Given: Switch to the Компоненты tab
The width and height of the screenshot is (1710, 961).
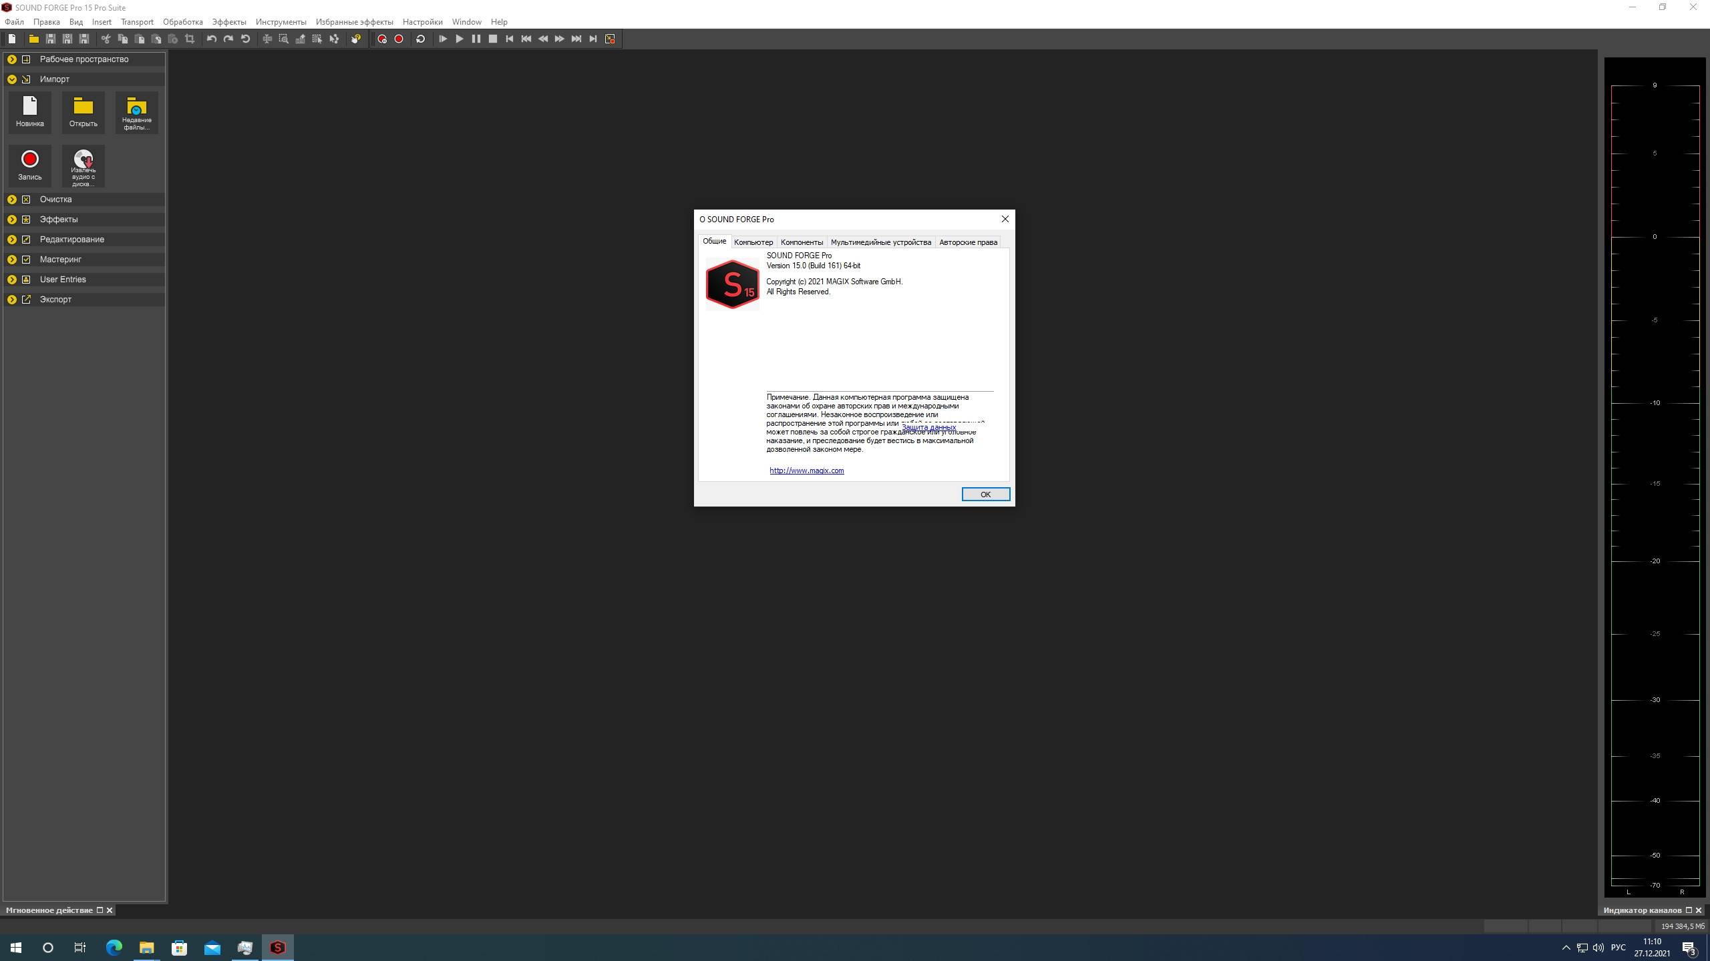Looking at the screenshot, I should click(802, 242).
